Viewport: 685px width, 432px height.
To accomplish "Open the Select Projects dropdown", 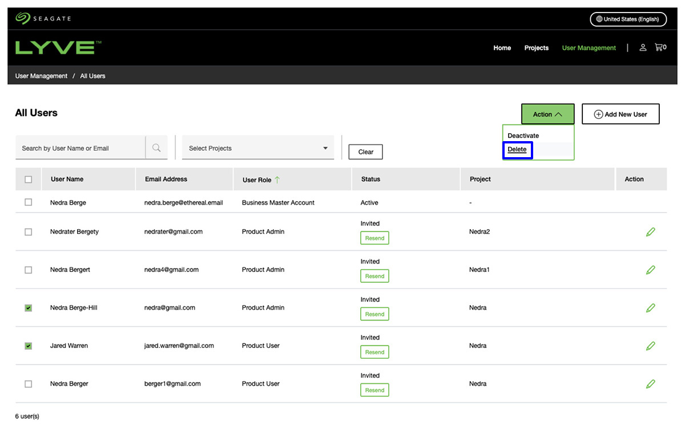I will [x=258, y=148].
